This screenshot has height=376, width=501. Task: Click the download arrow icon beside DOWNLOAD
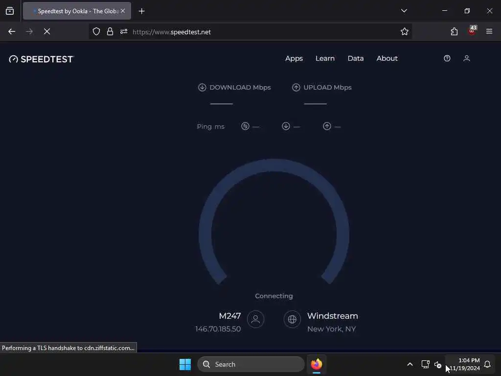(202, 87)
